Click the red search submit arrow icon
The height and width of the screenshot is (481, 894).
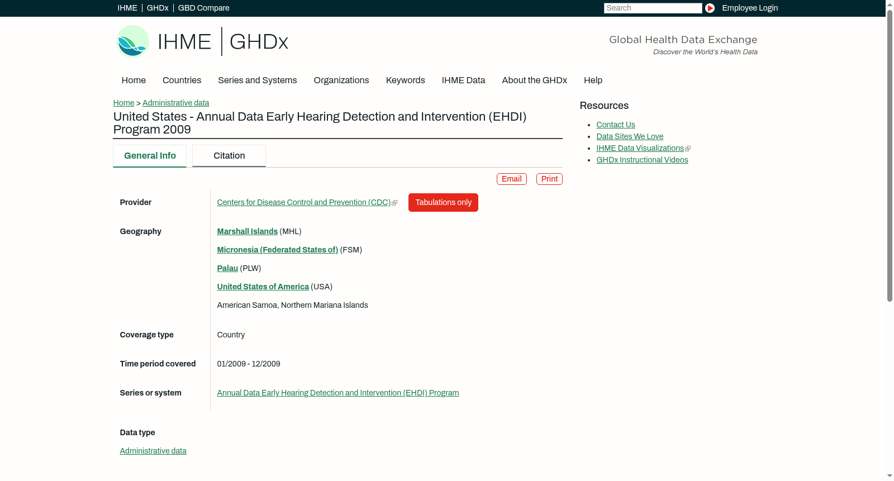coord(710,8)
